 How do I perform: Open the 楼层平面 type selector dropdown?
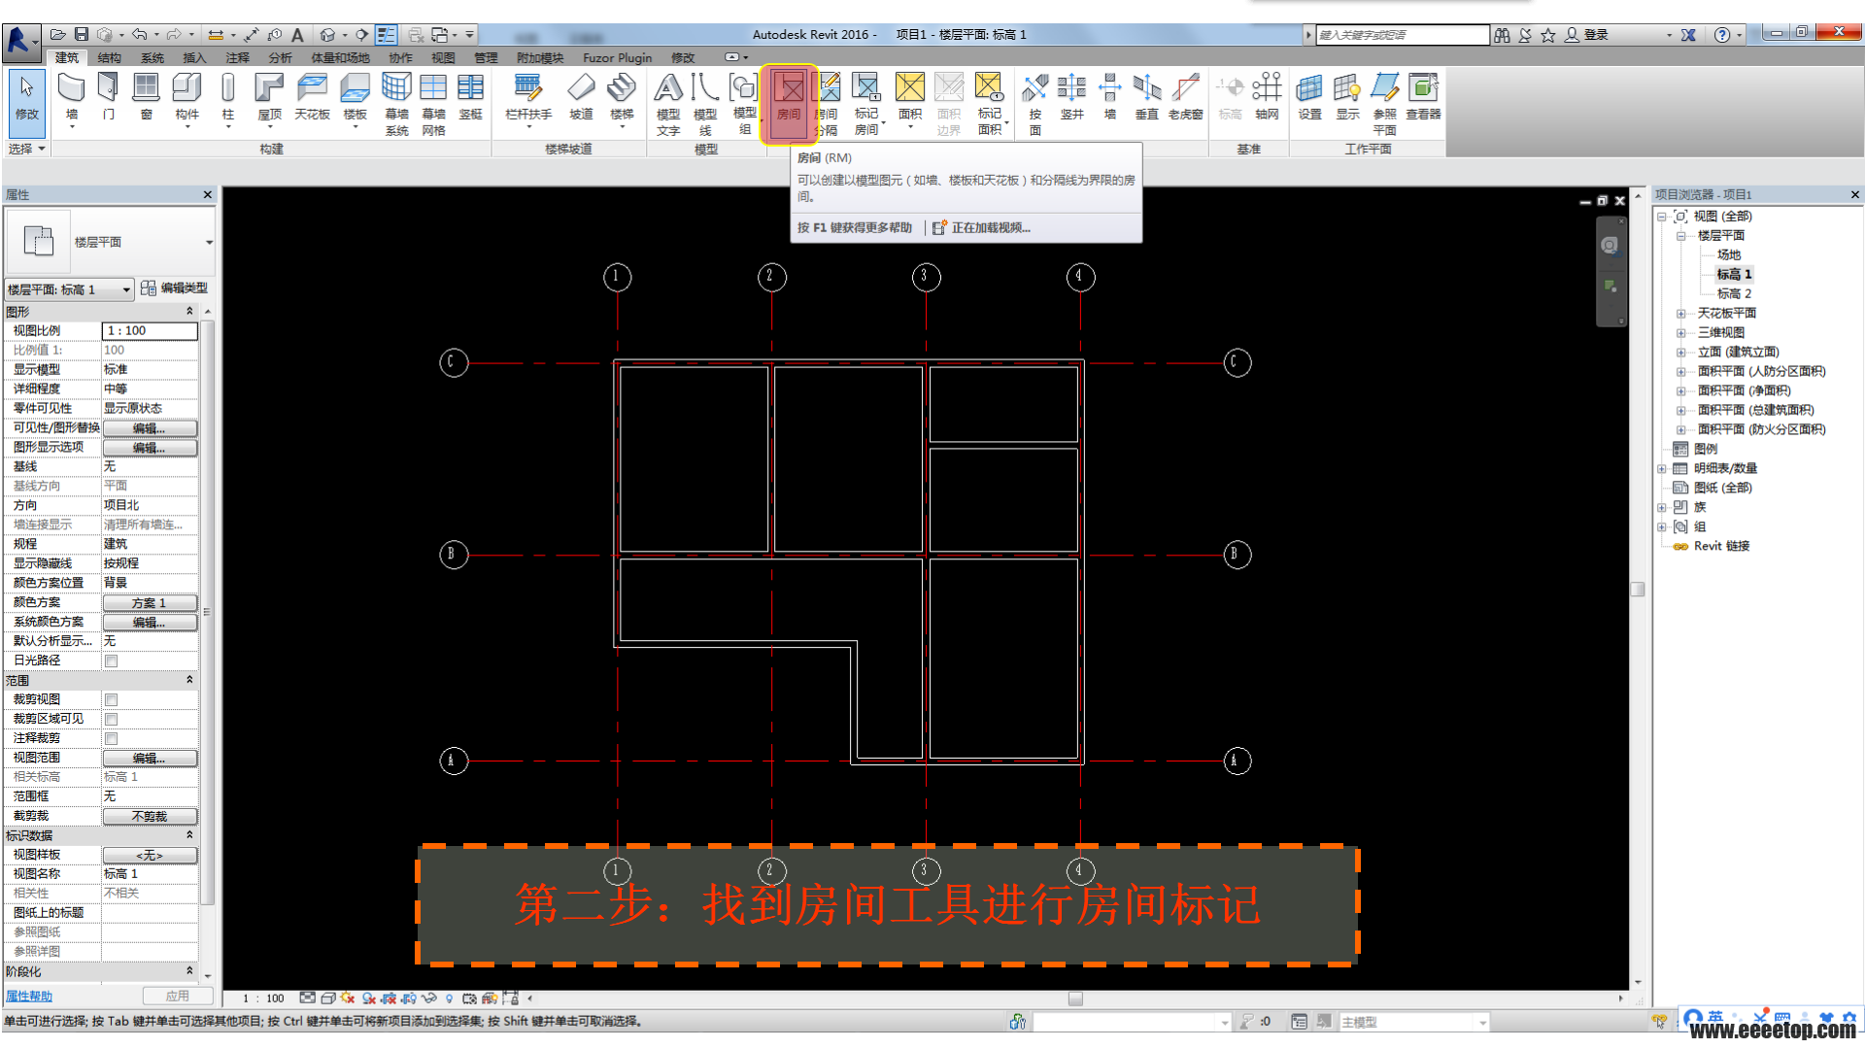tap(209, 242)
